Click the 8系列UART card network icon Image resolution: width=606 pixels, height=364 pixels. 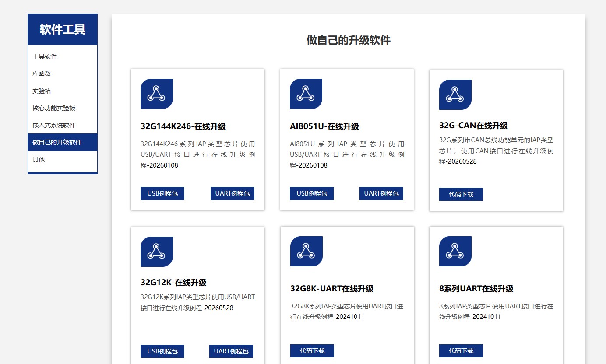455,251
